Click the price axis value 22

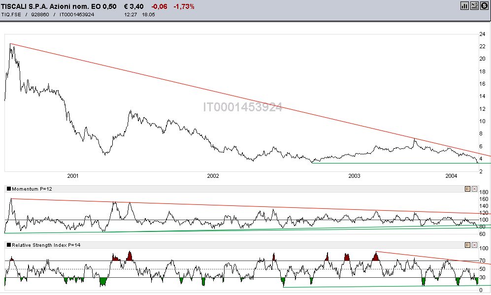click(483, 46)
